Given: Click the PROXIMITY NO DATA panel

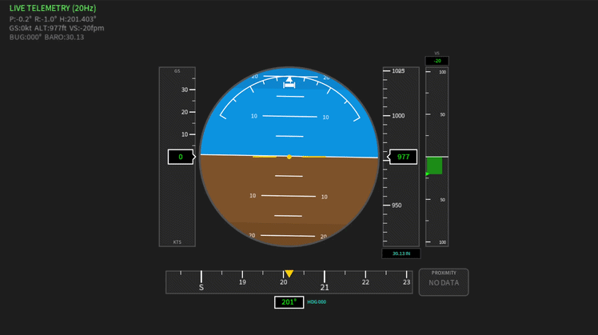Looking at the screenshot, I should click(x=444, y=282).
